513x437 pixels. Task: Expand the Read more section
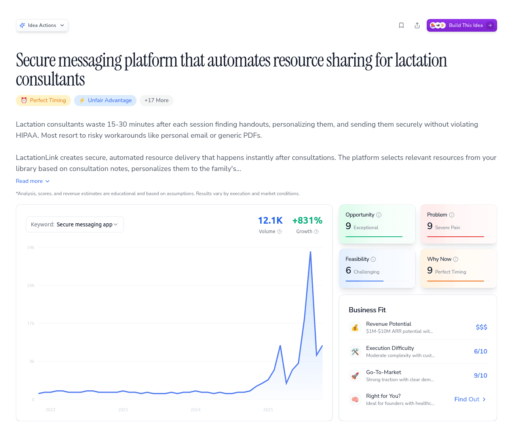pos(32,181)
